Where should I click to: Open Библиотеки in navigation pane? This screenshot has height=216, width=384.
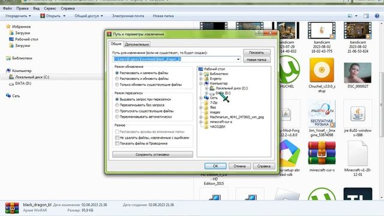pos(22,58)
